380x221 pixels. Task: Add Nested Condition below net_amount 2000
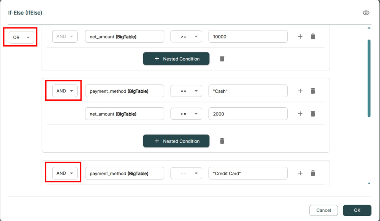point(176,141)
